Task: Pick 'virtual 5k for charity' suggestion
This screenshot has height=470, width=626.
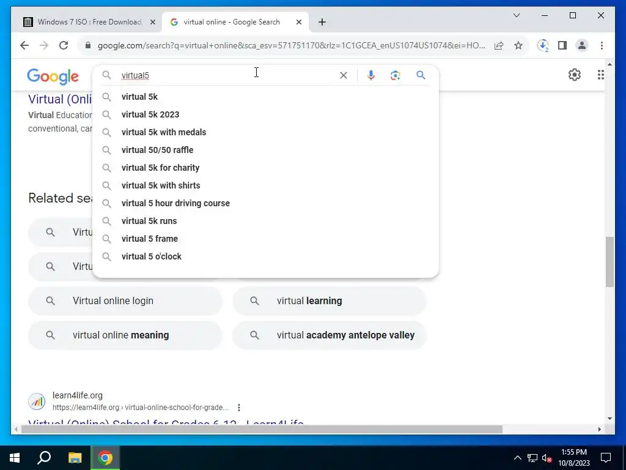Action: (x=265, y=168)
